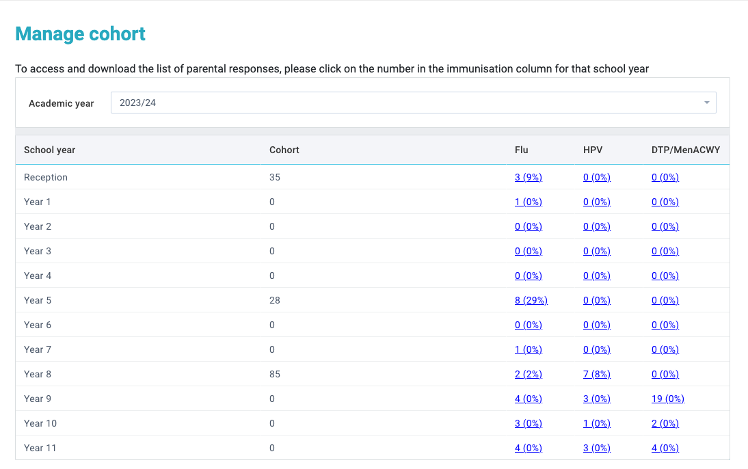Click Year 8 Flu link 2 (2%)
Image resolution: width=748 pixels, height=469 pixels.
pyautogui.click(x=528, y=374)
